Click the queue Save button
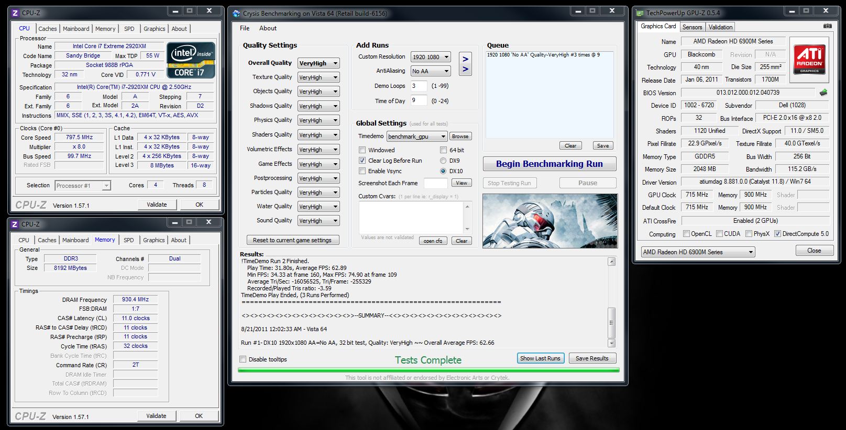 603,146
